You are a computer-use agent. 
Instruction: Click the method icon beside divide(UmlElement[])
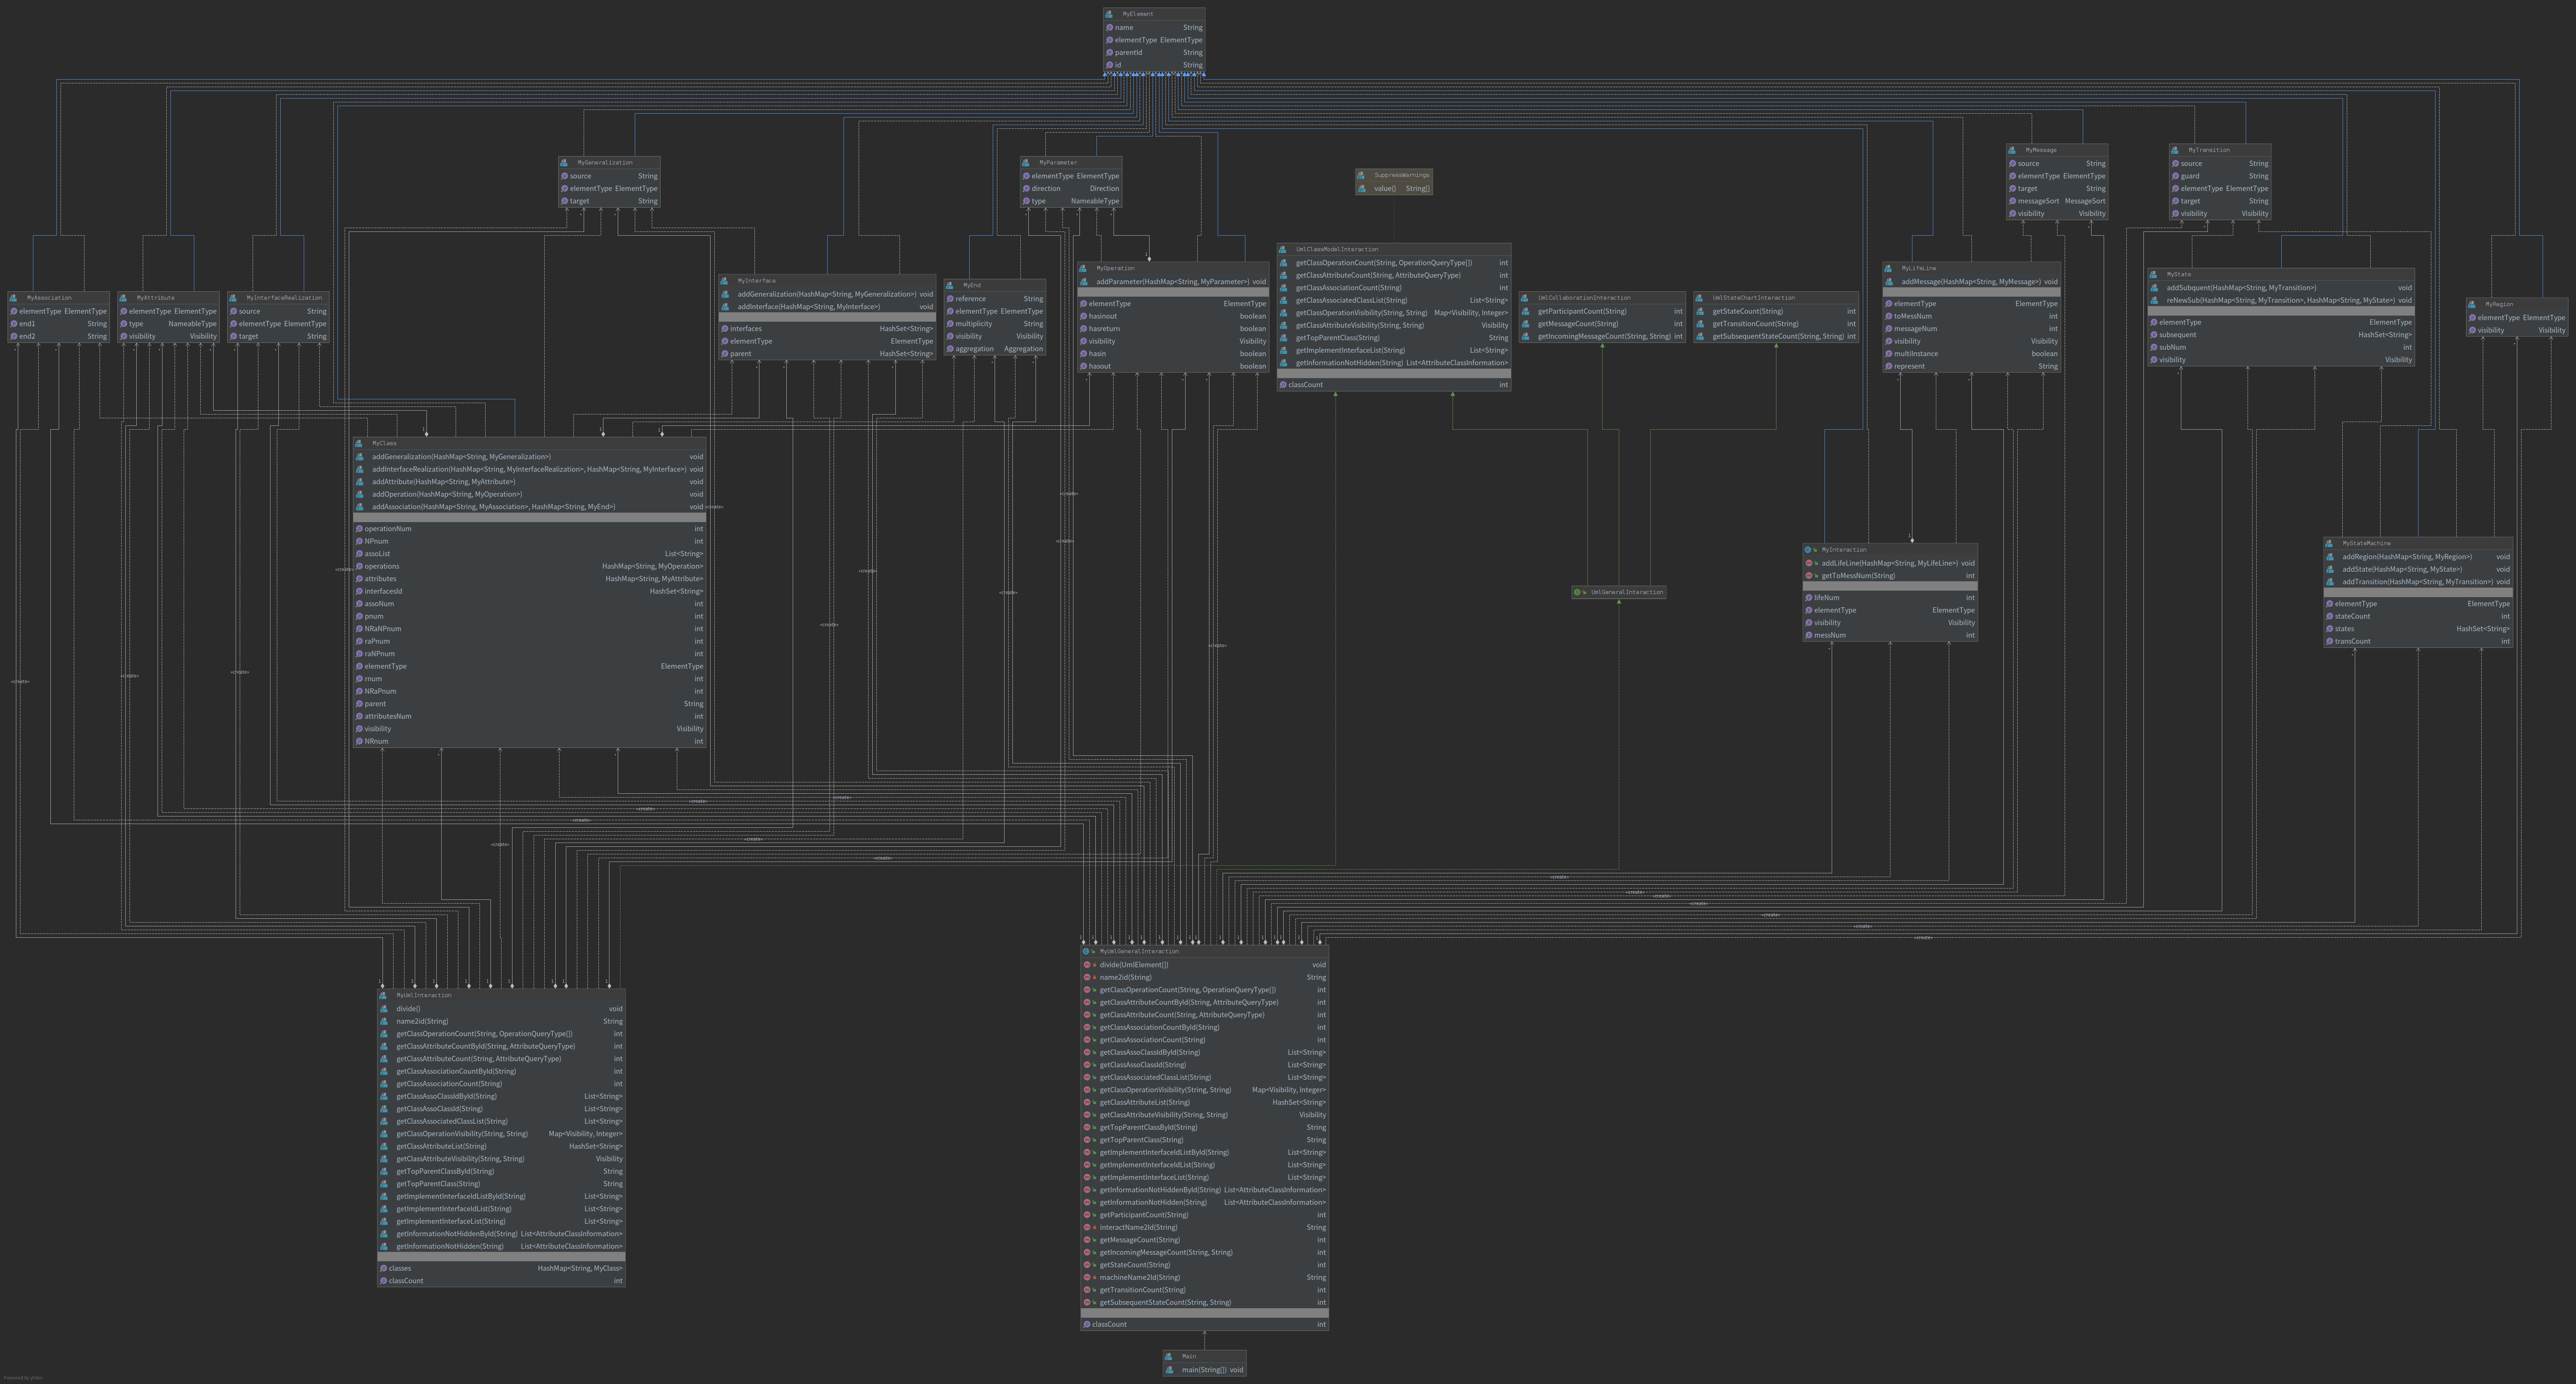(x=1087, y=965)
